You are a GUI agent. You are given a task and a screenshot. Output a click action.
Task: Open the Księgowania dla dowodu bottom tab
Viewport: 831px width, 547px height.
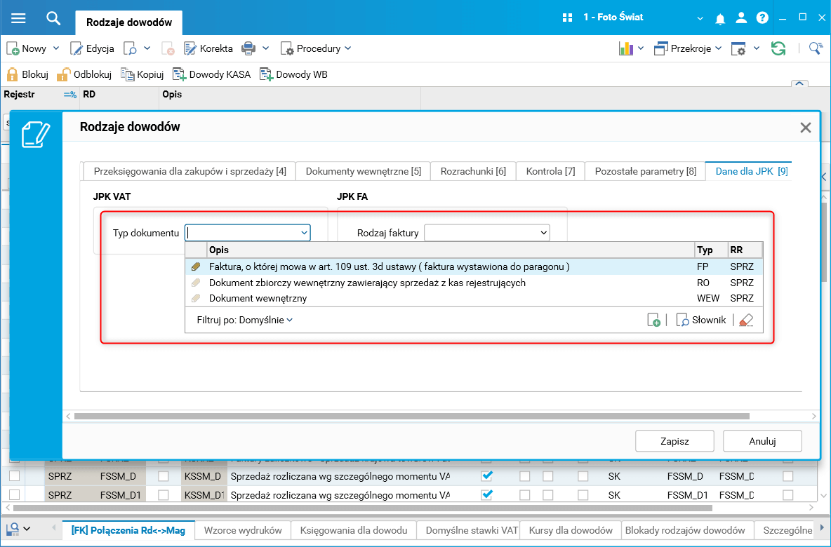coord(354,530)
